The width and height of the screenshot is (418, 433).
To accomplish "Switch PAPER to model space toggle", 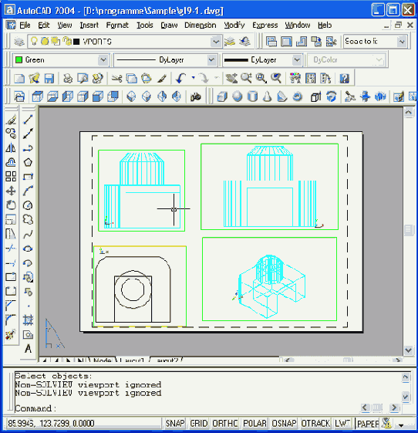I will pos(368,423).
